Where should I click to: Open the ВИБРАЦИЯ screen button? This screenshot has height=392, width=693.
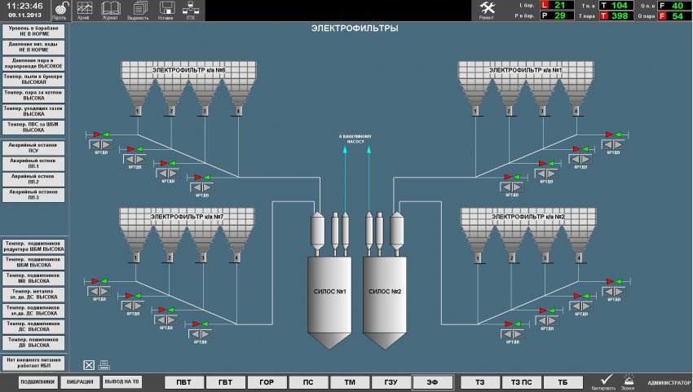click(x=80, y=382)
